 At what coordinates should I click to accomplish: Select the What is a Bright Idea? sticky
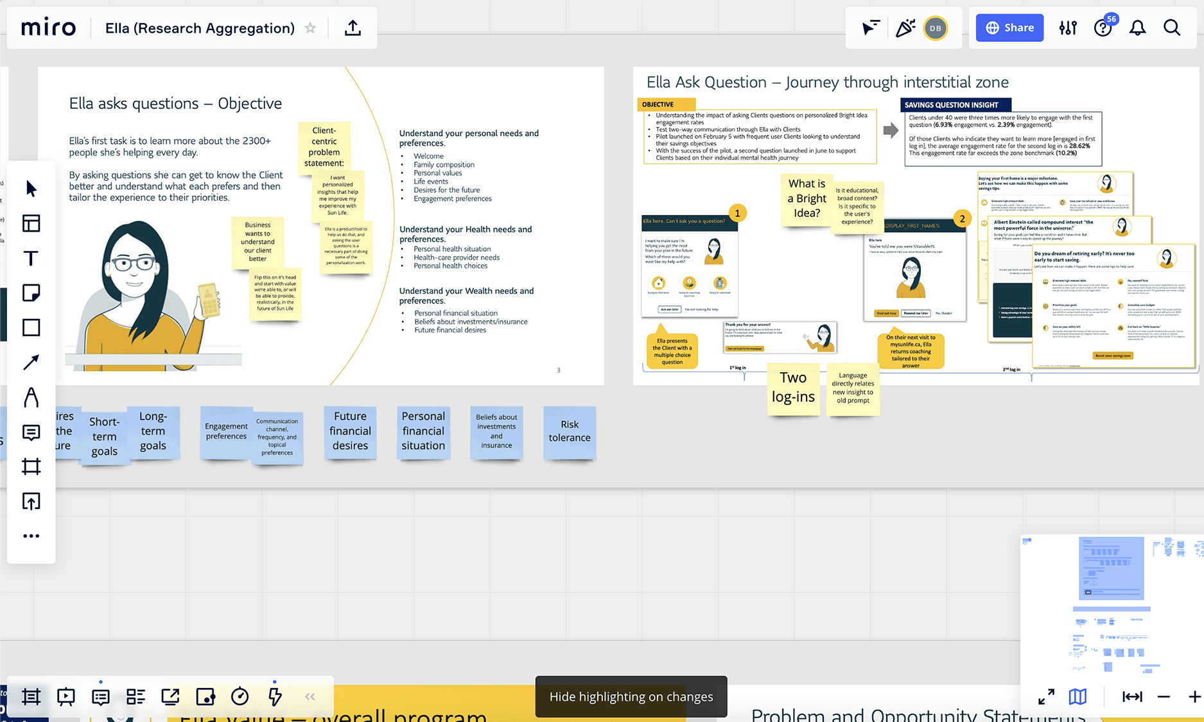[x=807, y=199]
